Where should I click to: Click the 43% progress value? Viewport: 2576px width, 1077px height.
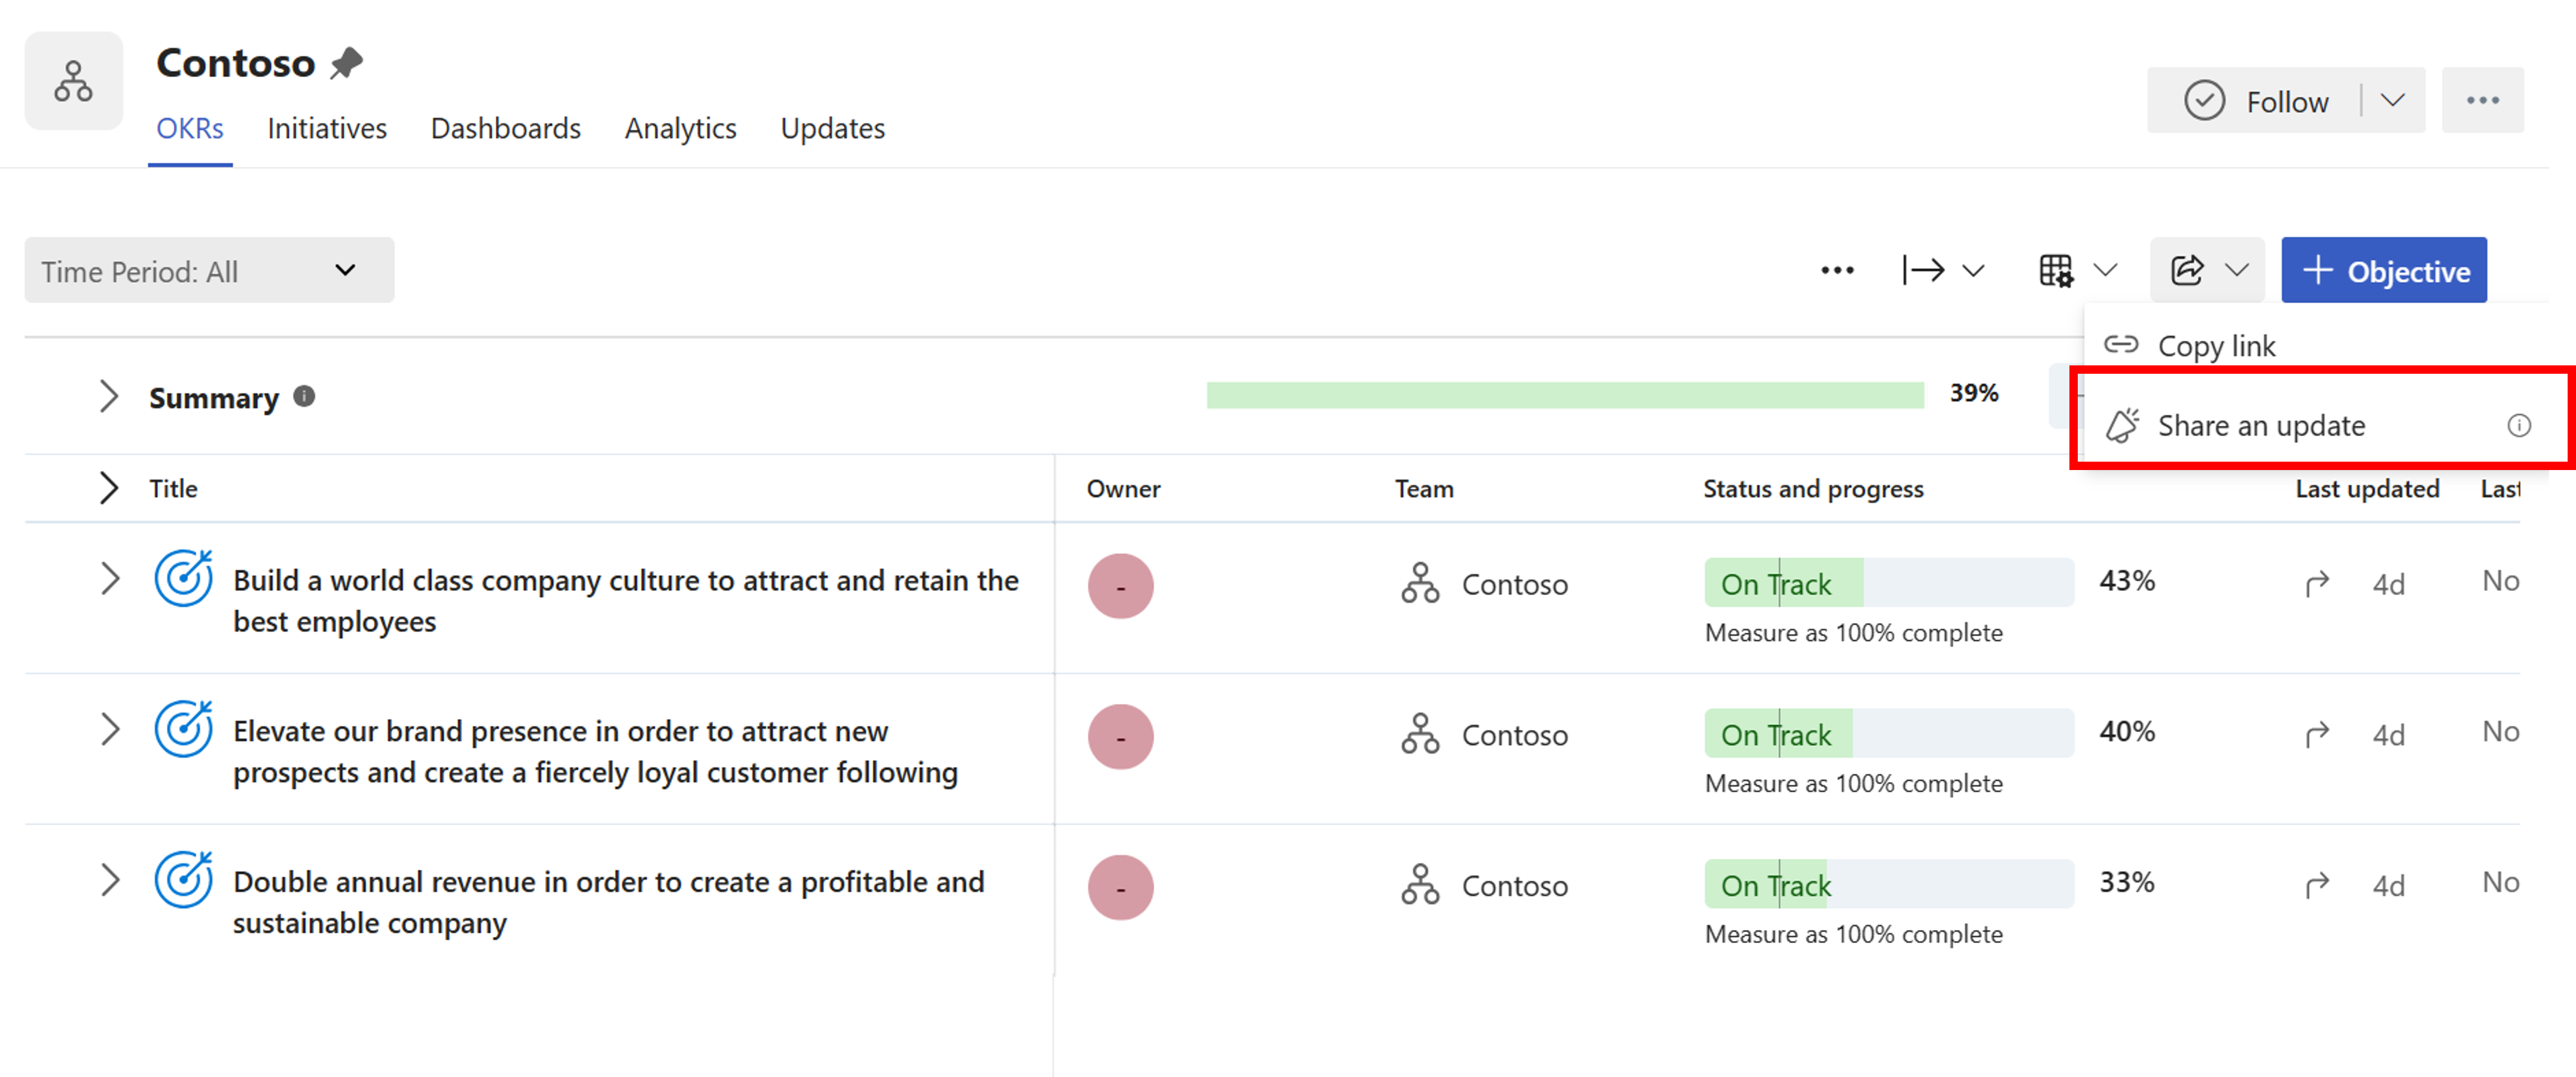coord(2126,581)
